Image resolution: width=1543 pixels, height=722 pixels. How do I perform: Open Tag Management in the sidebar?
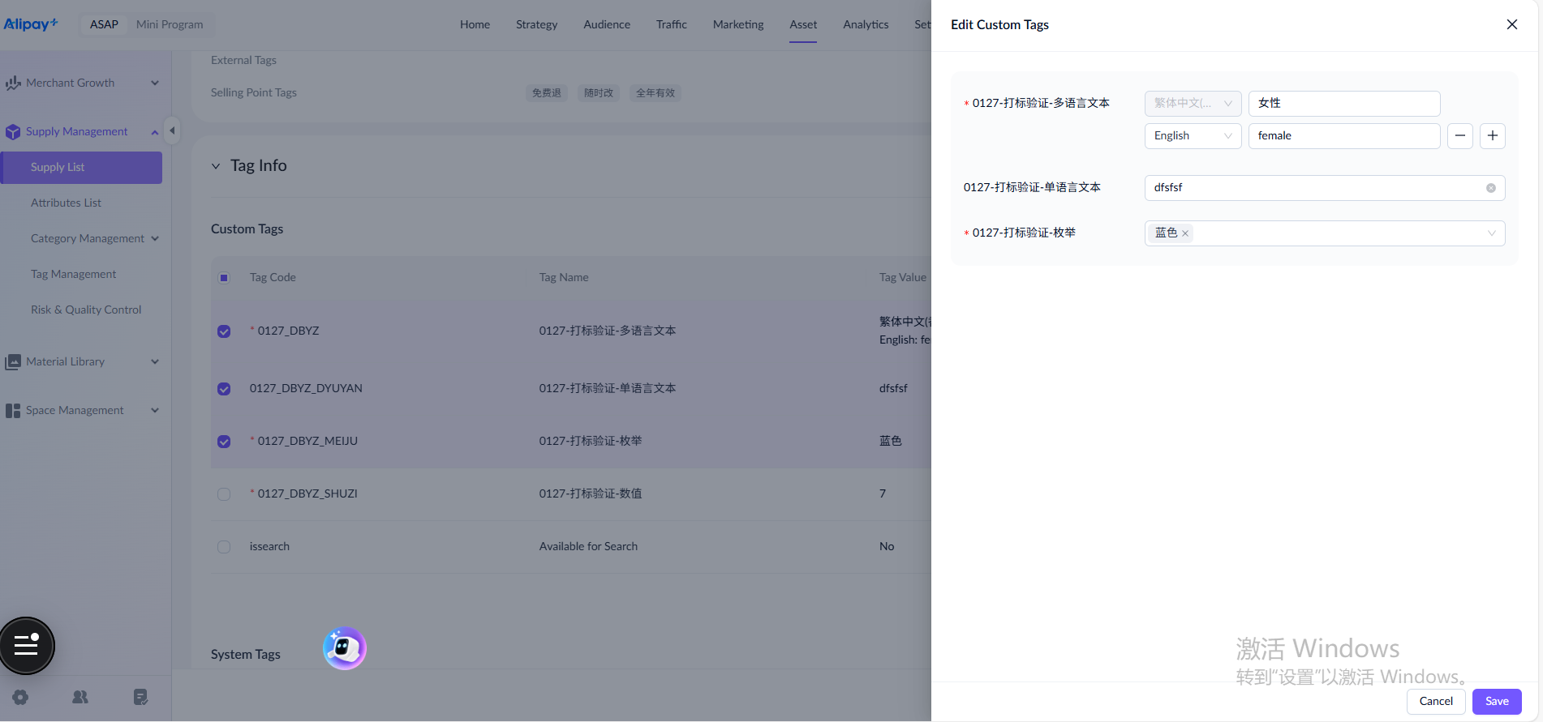(73, 274)
